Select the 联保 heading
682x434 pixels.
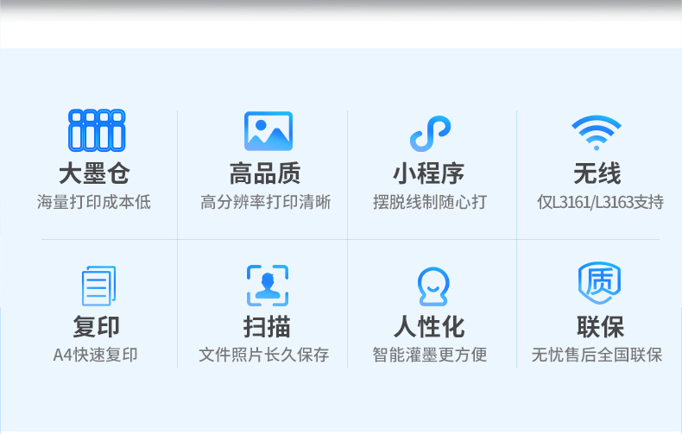600,327
